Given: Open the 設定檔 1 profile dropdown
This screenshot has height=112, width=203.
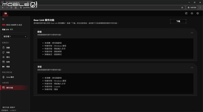Looking at the screenshot, I should click(x=15, y=37).
